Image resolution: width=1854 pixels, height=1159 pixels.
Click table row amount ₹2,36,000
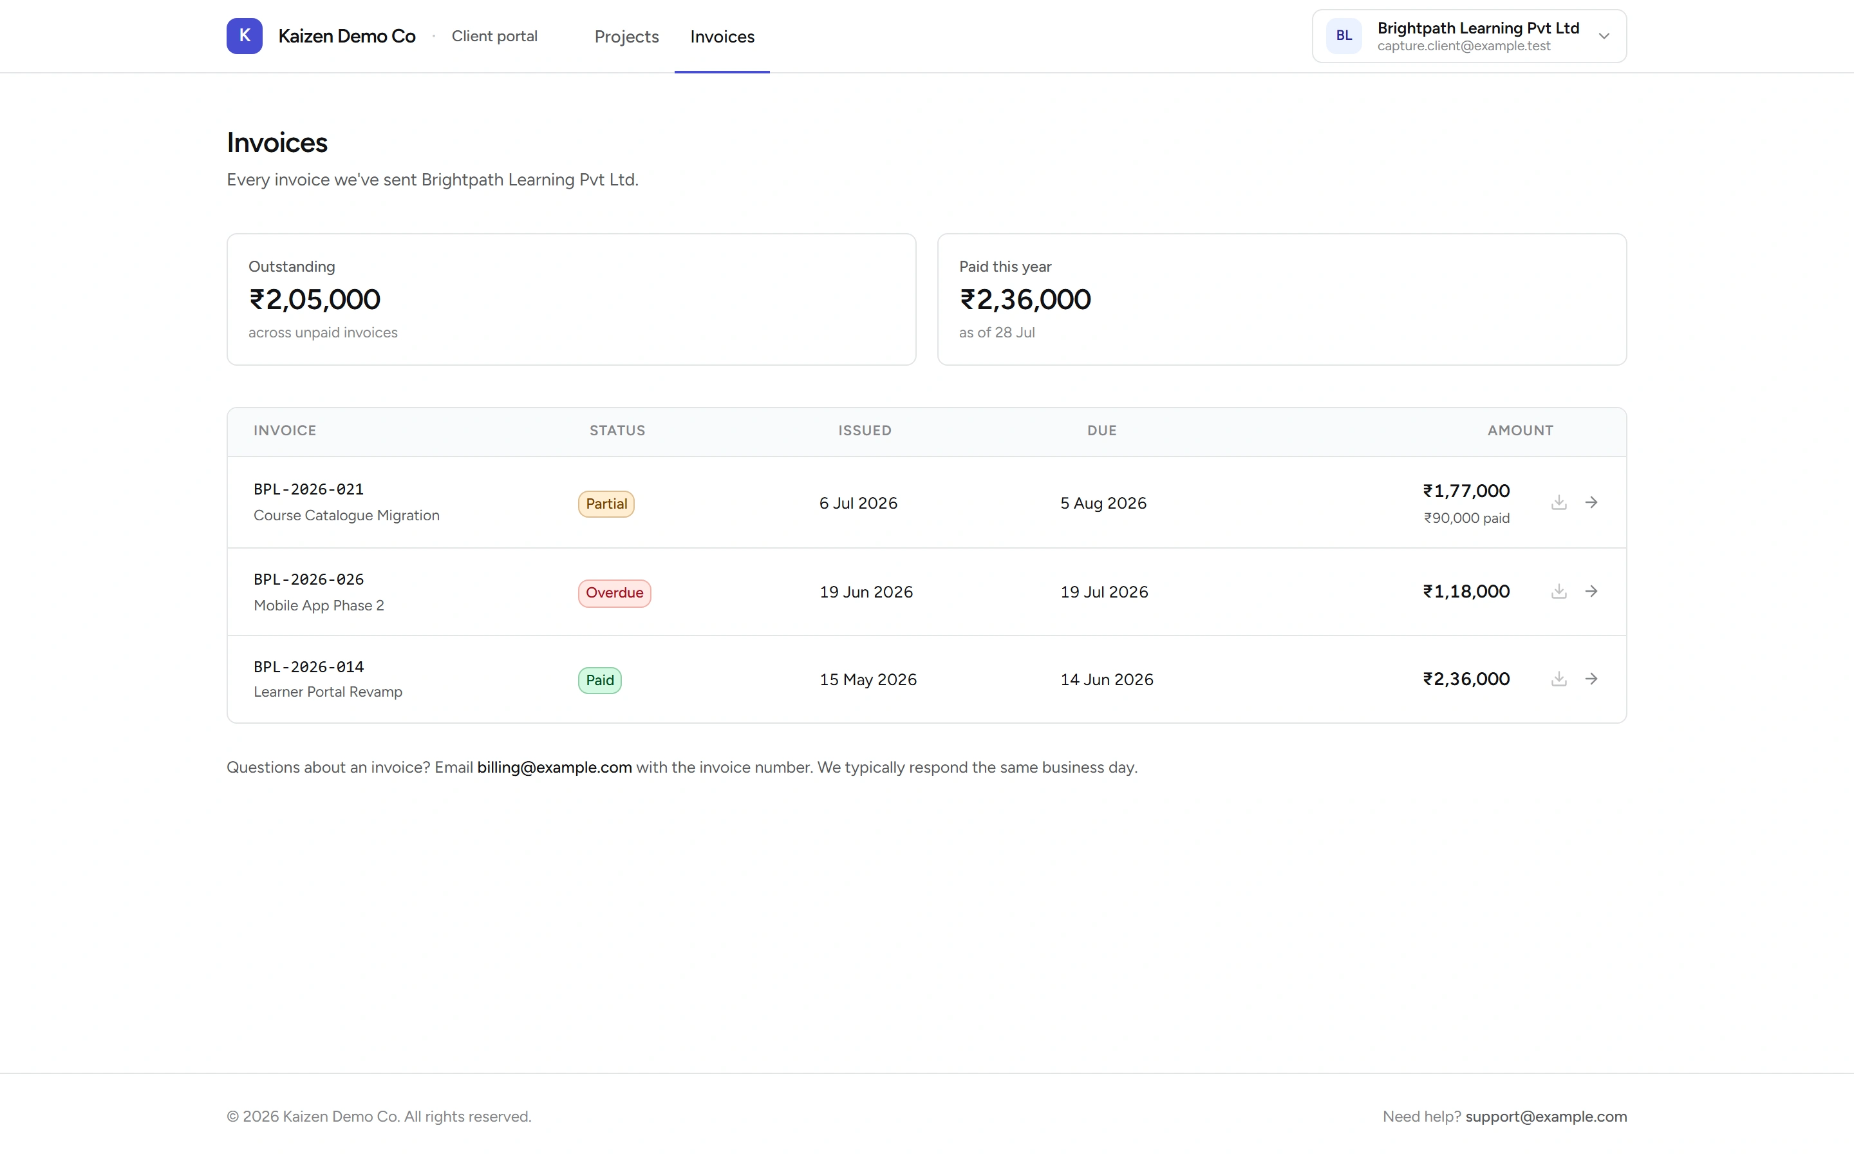(x=1466, y=679)
